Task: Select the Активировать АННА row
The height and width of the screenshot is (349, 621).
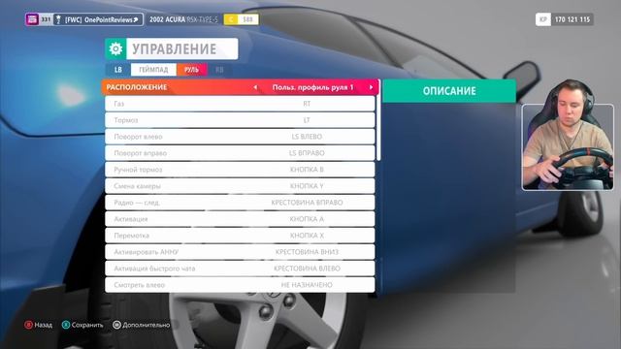Action: tap(240, 252)
